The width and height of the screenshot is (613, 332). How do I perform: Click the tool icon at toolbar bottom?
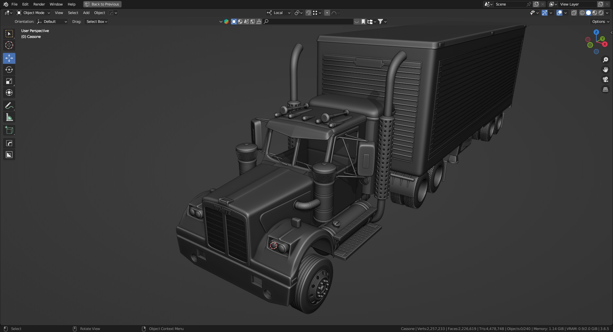(9, 155)
